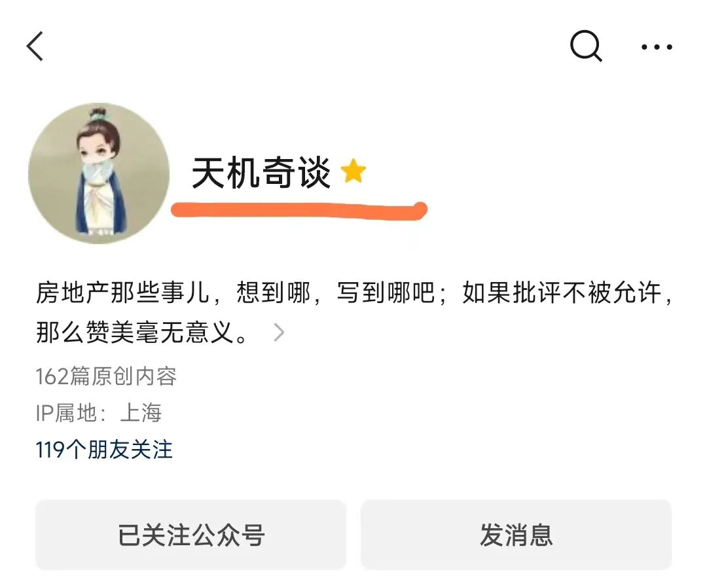This screenshot has height=576, width=707.
Task: Open the 119个朋友关注 friends list
Action: (104, 450)
